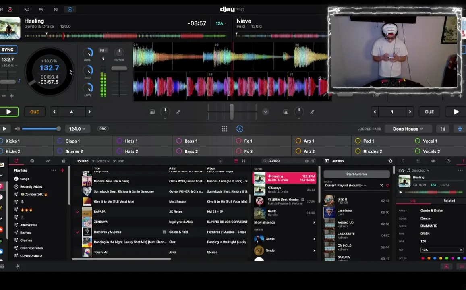Click the CUE button on right deck

click(x=429, y=112)
